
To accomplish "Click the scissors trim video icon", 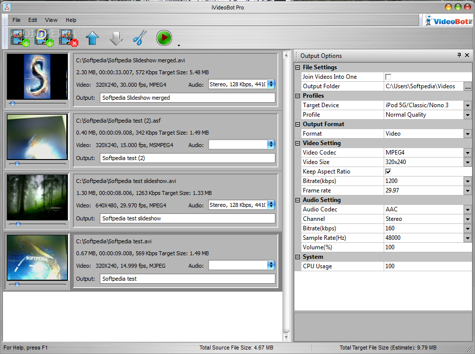I will 140,38.
